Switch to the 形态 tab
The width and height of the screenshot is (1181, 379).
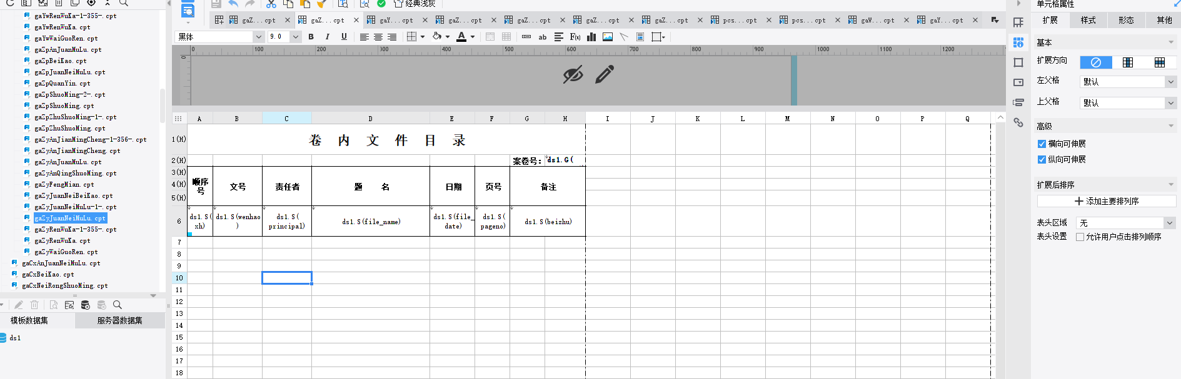point(1126,20)
